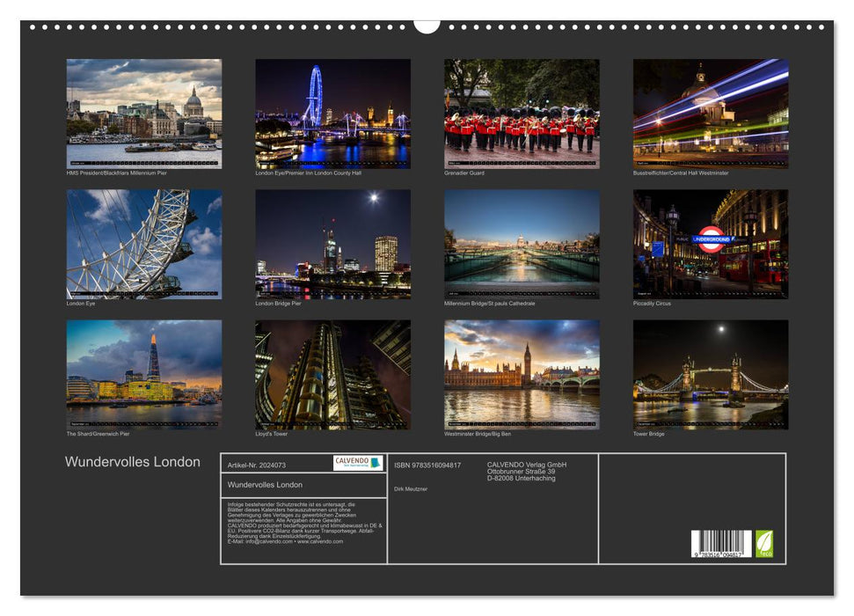This screenshot has height=616, width=854.
Task: Open the Westminster Bridge/Big Ben photo
Action: 522,374
